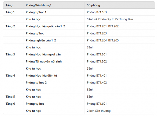
Task: Select Phòng tự học 1 cell
Action: point(36,12)
